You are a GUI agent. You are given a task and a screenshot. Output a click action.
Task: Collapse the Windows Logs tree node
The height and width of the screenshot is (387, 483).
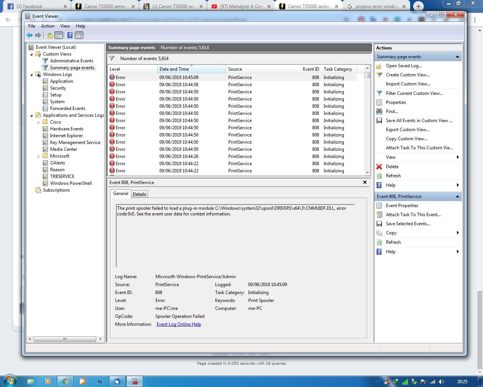(x=32, y=74)
